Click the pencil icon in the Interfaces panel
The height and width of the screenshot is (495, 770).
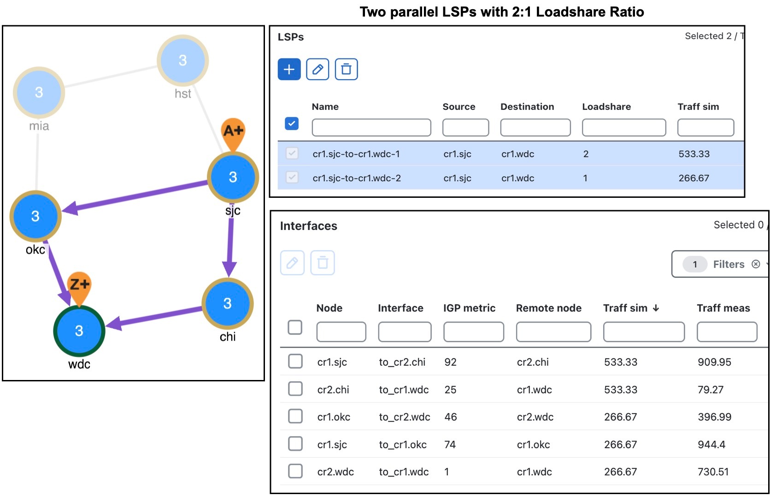[x=292, y=263]
